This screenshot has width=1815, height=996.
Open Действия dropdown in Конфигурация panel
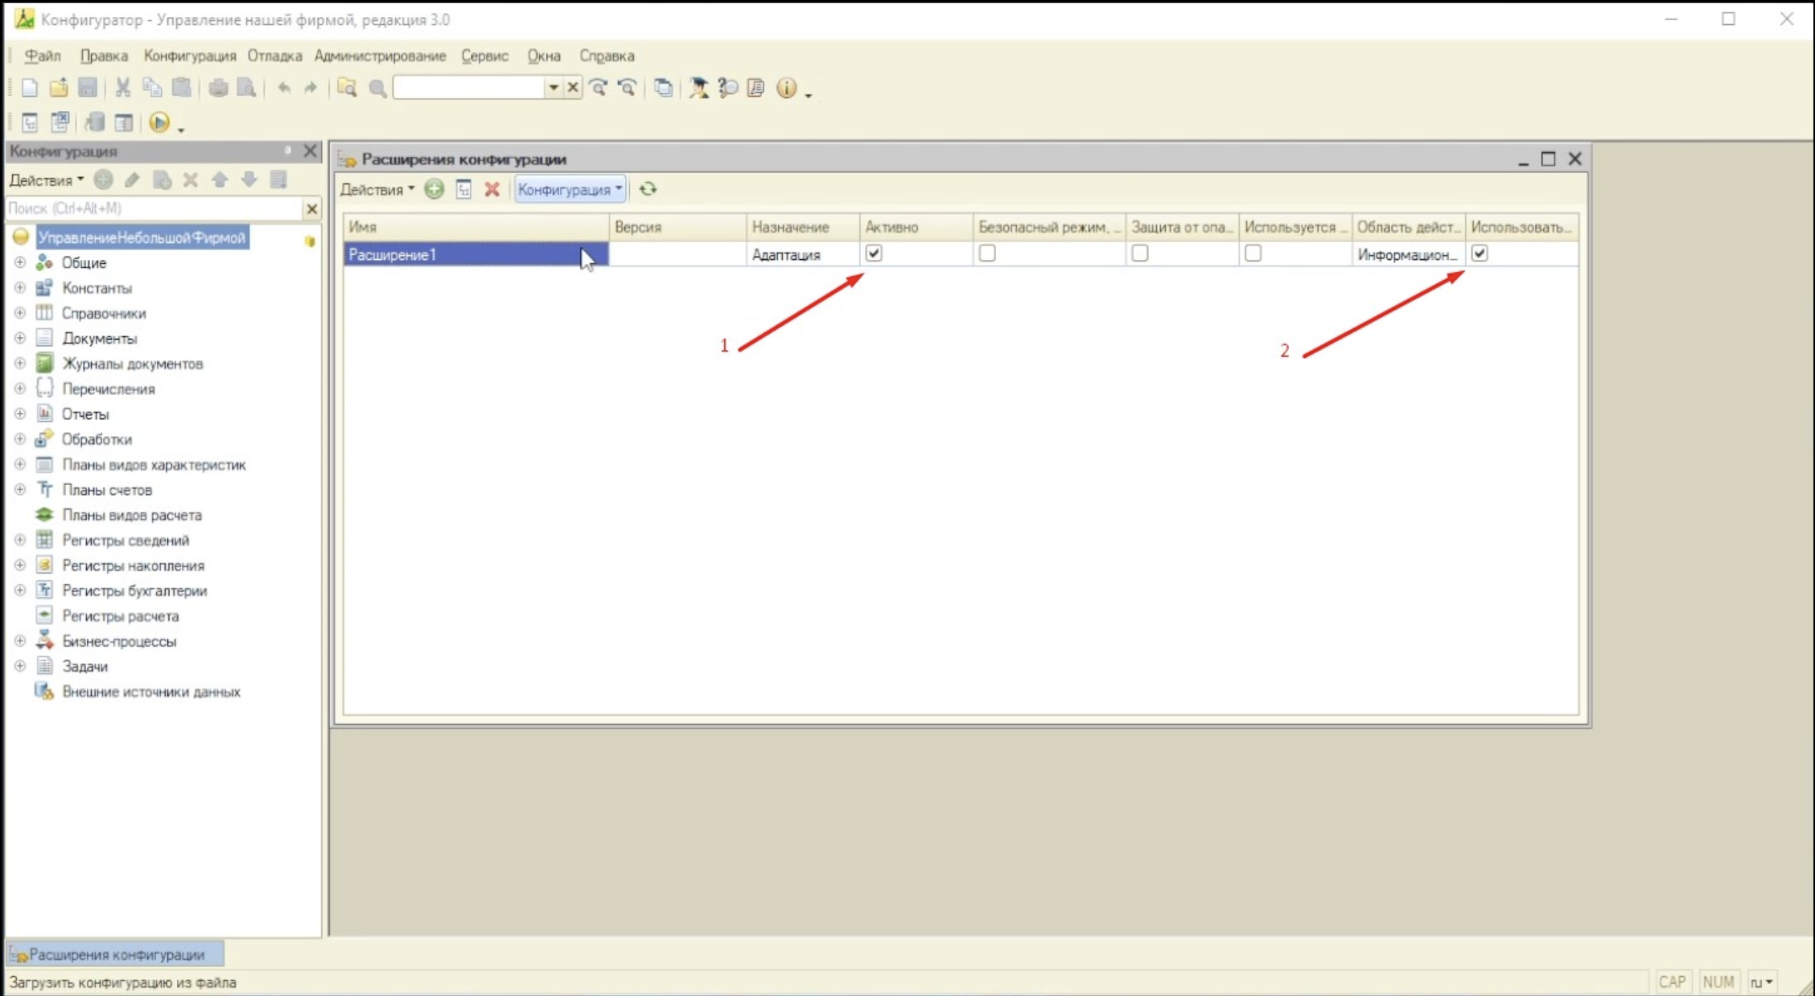pyautogui.click(x=47, y=180)
